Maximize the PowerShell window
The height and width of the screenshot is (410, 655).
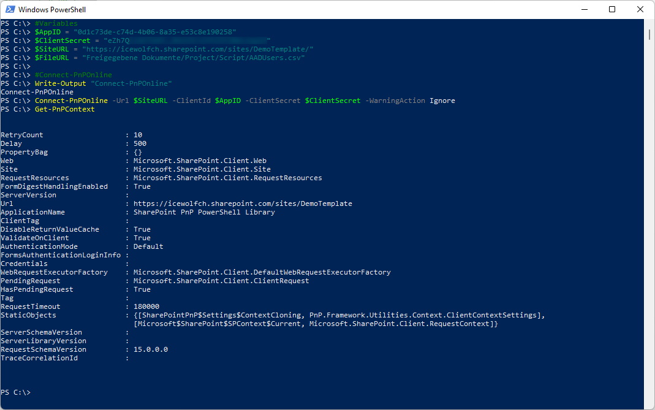(x=612, y=9)
